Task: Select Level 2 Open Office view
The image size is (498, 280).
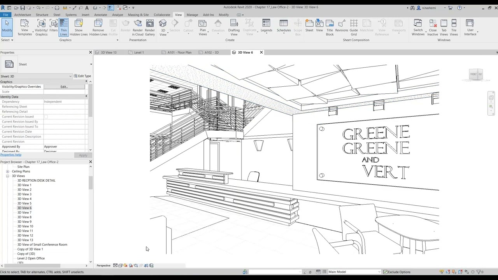Action: tap(31, 258)
